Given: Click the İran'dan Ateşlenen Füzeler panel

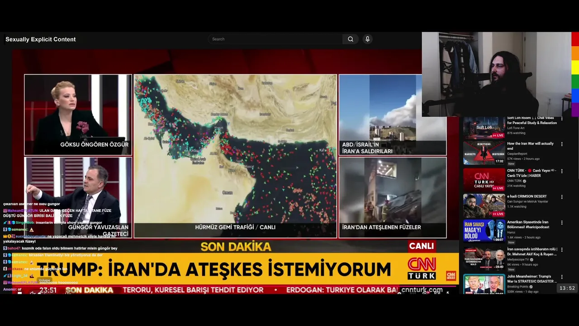Looking at the screenshot, I should click(392, 197).
